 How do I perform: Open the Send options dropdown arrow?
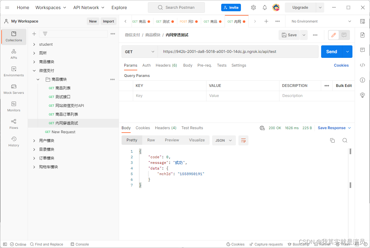[x=347, y=52]
